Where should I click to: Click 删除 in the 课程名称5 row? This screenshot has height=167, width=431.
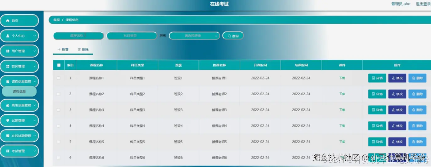[x=417, y=142]
